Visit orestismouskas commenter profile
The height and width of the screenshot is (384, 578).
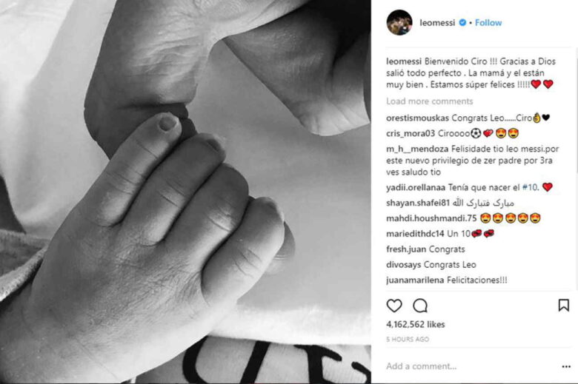tap(417, 118)
